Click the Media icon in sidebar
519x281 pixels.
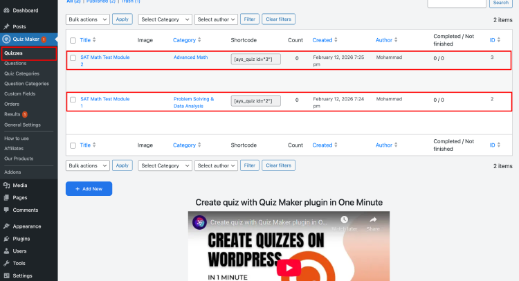pyautogui.click(x=6, y=185)
